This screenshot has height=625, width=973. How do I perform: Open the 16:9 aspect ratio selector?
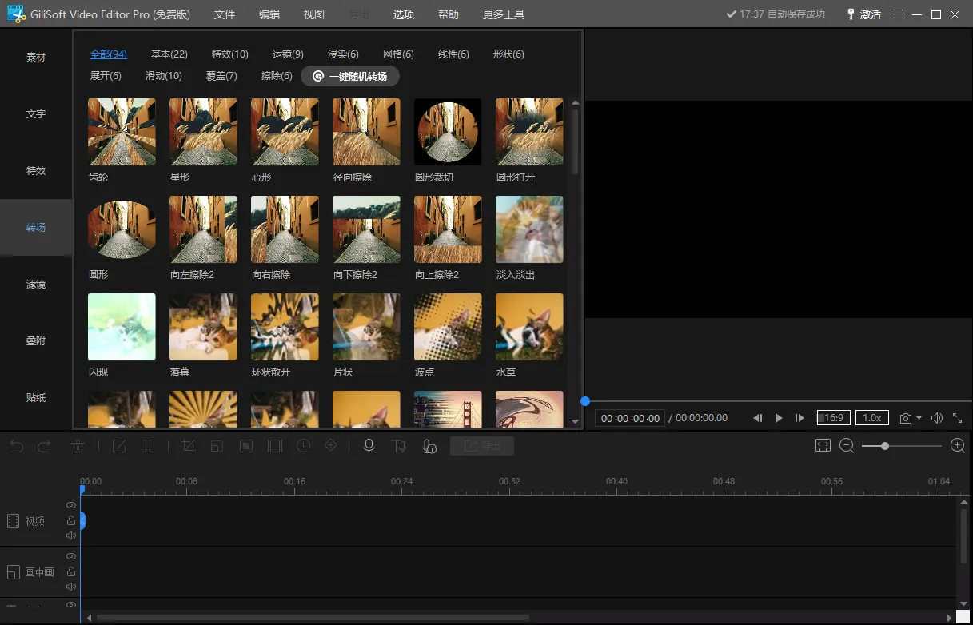[833, 418]
